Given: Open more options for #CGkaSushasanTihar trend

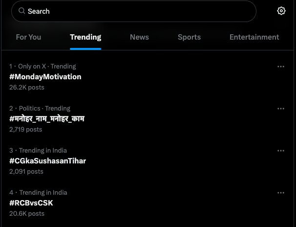Looking at the screenshot, I should coord(281,151).
